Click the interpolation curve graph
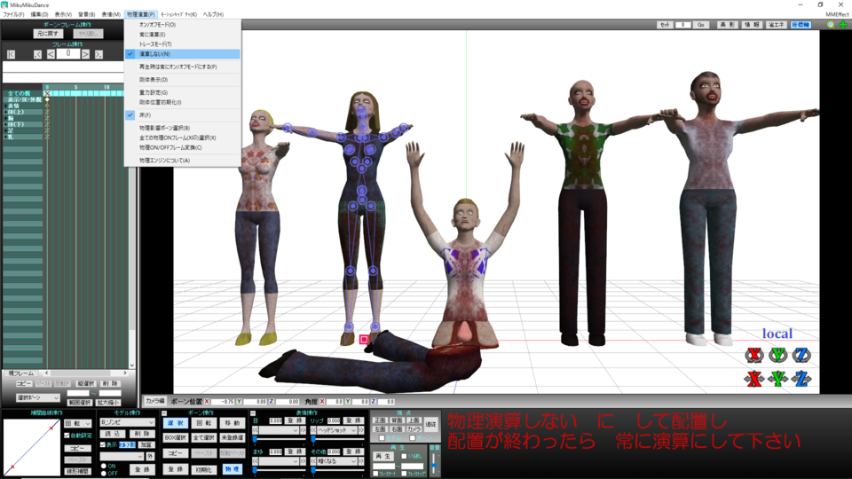The height and width of the screenshot is (479, 852). pyautogui.click(x=32, y=448)
